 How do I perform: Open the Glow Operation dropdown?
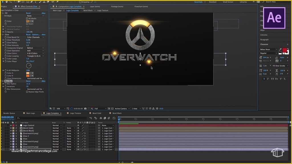(35, 51)
